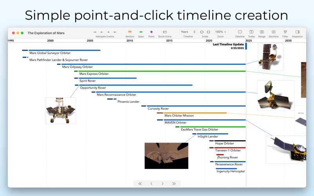This screenshot has height=196, width=314.
Task: Click the Mars Reconnaissance Orbiter spacecraft image
Action: coord(276,96)
